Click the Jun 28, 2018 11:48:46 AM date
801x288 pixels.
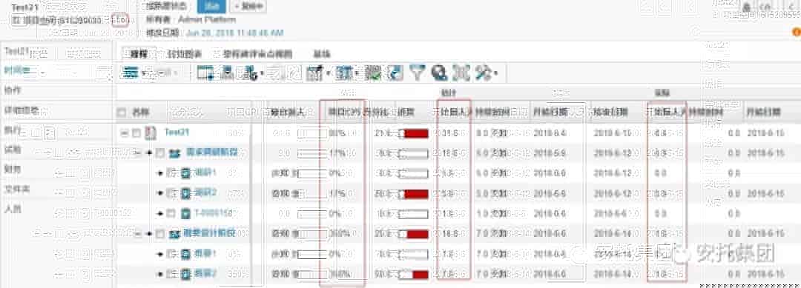[x=234, y=33]
